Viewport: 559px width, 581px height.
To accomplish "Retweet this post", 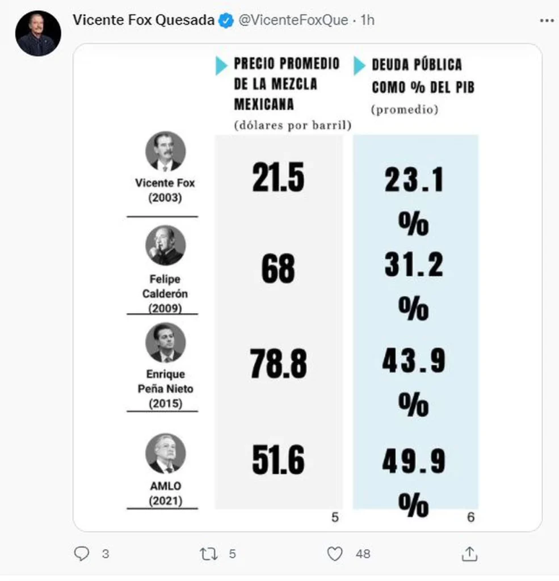I will pyautogui.click(x=209, y=554).
